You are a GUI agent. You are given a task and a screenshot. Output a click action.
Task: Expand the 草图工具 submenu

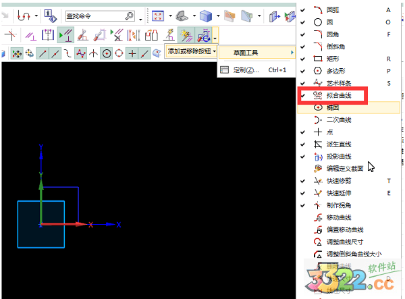click(256, 53)
